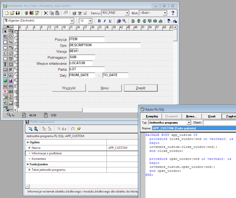
Task: Choose the Chart item tool
Action: click(x=11, y=81)
